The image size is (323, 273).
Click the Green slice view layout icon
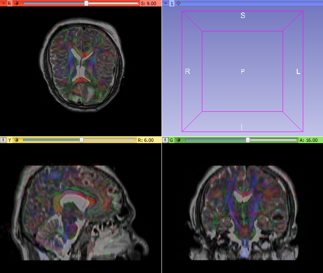[178, 140]
